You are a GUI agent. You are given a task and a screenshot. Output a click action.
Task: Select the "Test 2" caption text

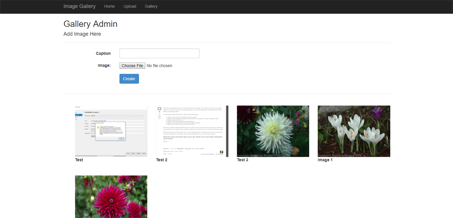click(x=162, y=160)
